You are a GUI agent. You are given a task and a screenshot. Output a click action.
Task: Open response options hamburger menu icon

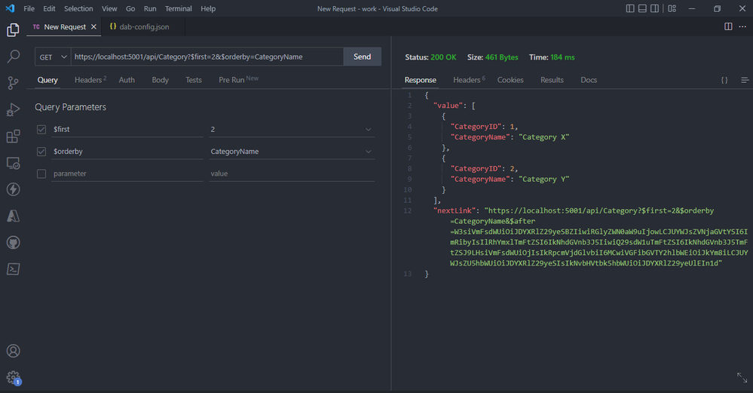745,80
